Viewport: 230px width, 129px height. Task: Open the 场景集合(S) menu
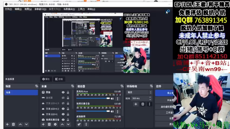point(69,9)
